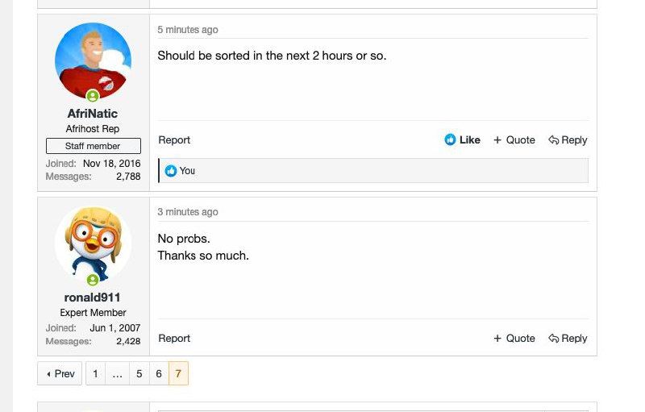Go to the Prev page
645x412 pixels.
[x=60, y=374]
